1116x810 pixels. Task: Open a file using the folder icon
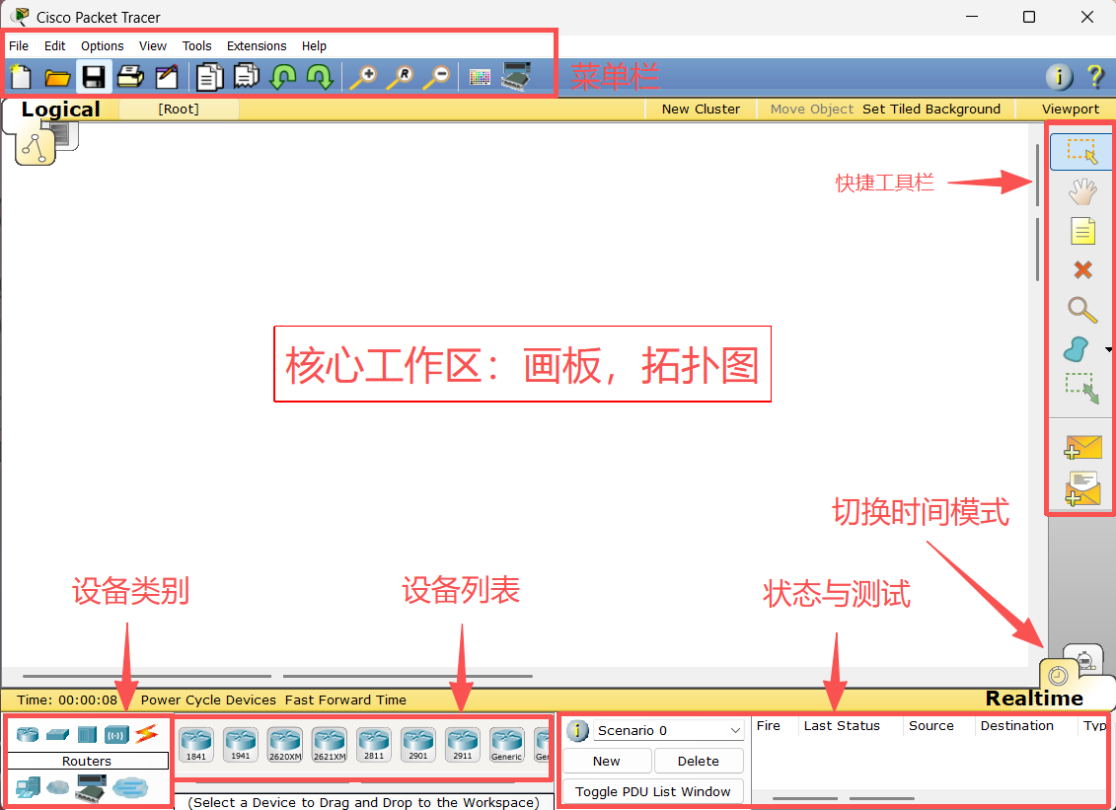(x=57, y=77)
